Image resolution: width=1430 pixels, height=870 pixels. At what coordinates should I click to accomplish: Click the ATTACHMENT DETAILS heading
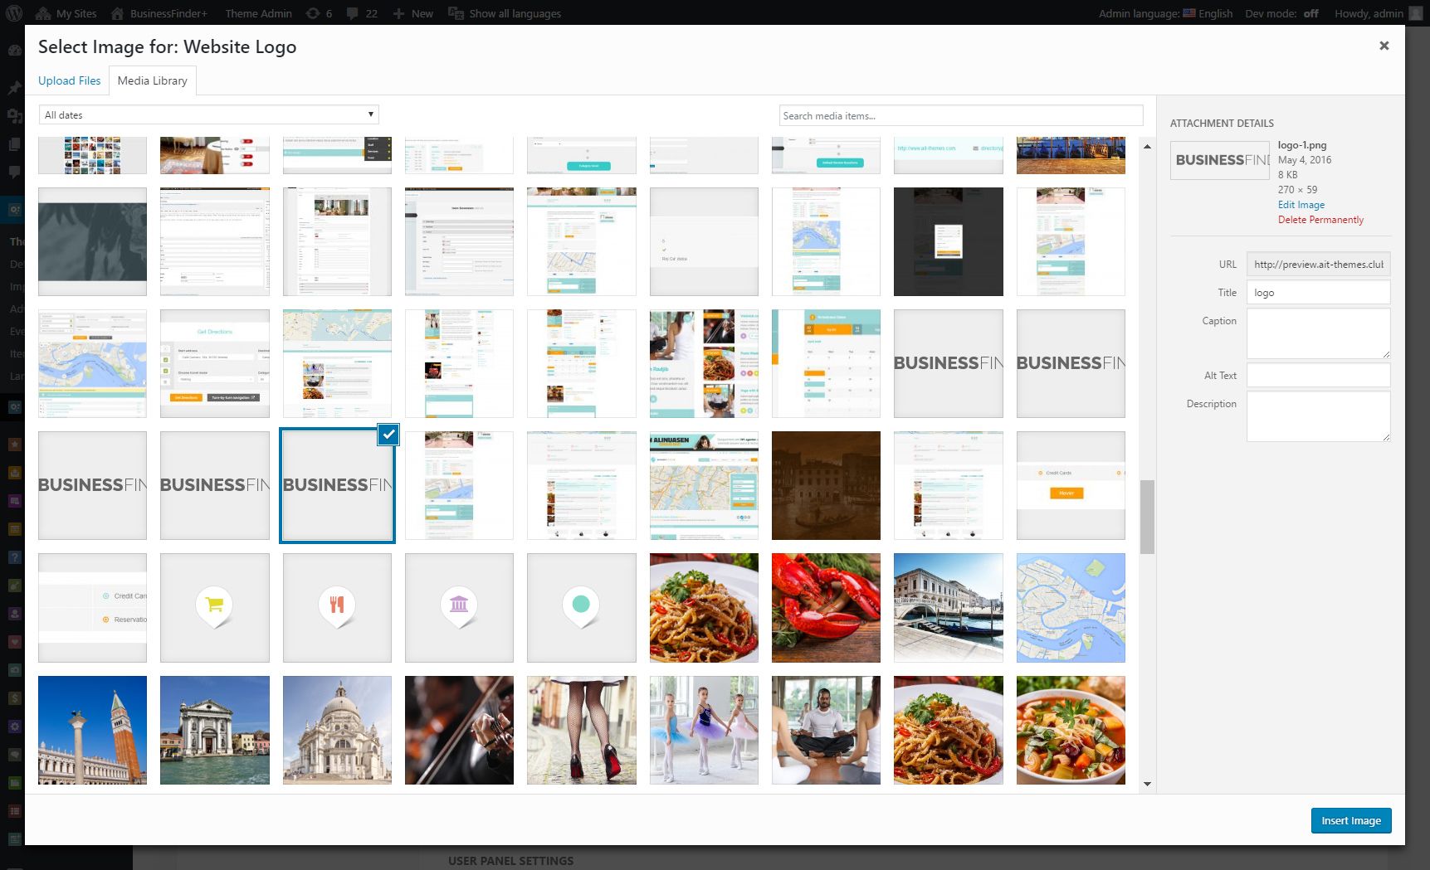[x=1222, y=123]
